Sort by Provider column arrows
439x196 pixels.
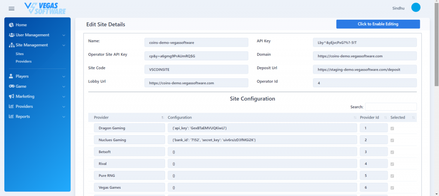(x=162, y=118)
